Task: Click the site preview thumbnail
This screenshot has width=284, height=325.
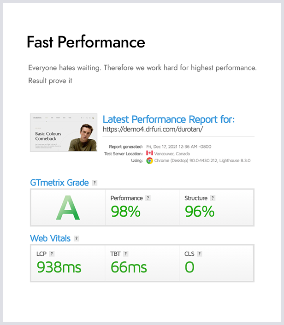Action: (64, 132)
